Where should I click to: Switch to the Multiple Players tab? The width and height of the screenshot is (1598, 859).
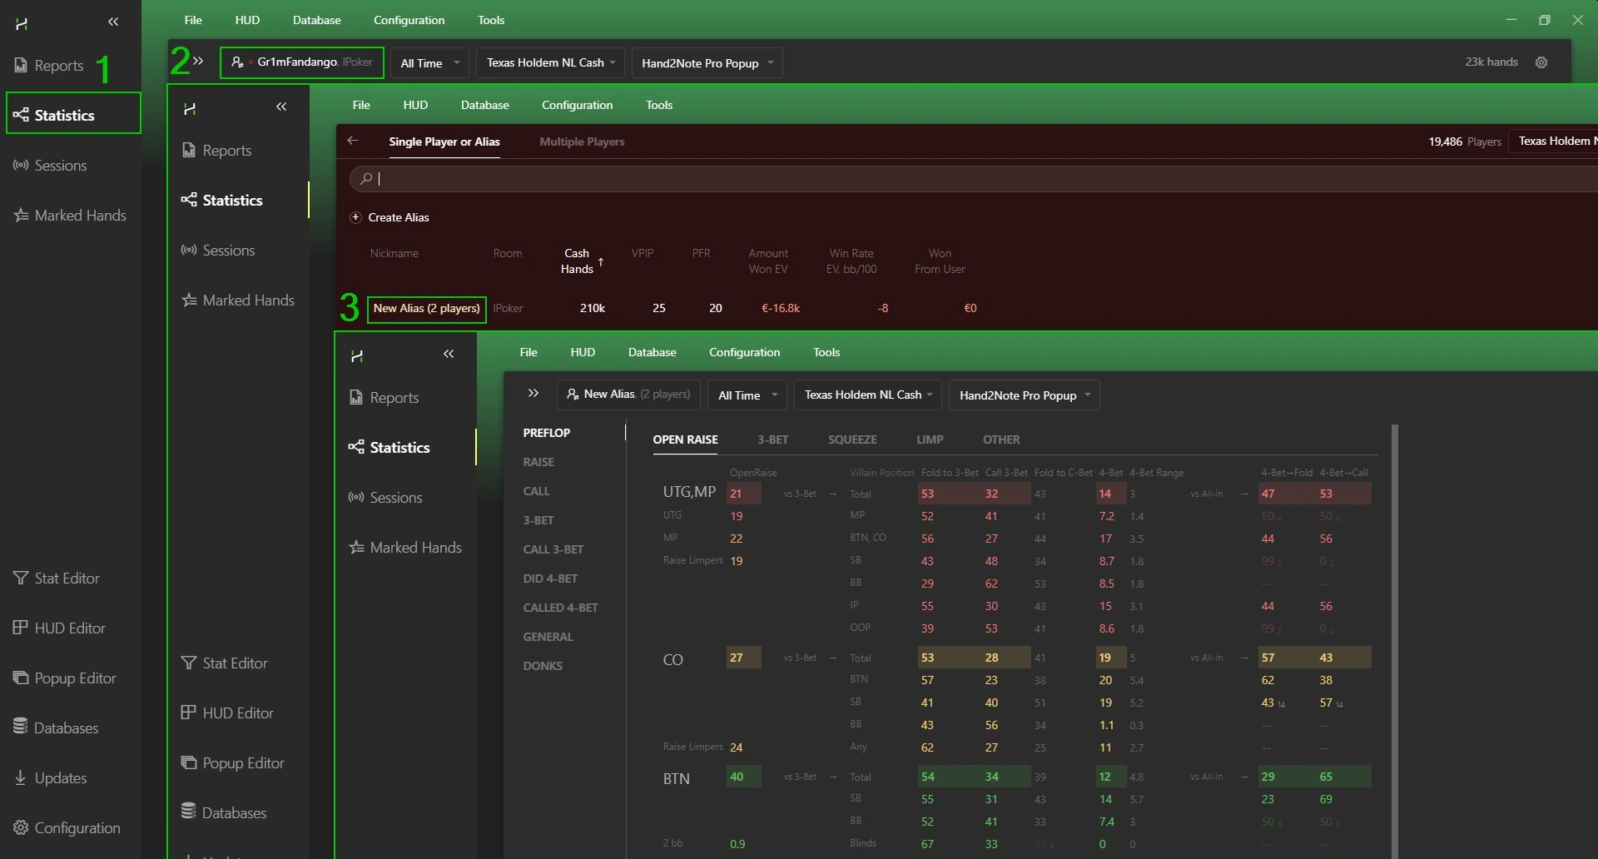(x=582, y=142)
